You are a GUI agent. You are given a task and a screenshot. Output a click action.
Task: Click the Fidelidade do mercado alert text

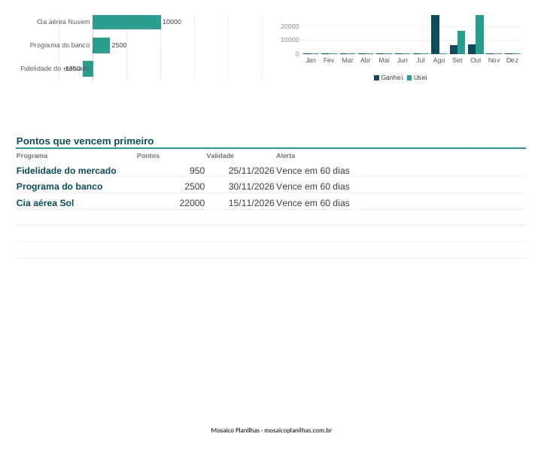tap(313, 171)
